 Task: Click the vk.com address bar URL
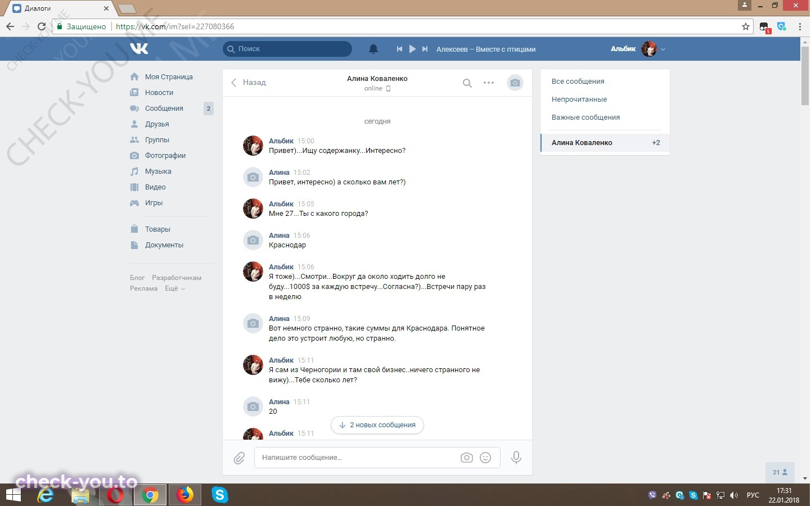coord(175,26)
